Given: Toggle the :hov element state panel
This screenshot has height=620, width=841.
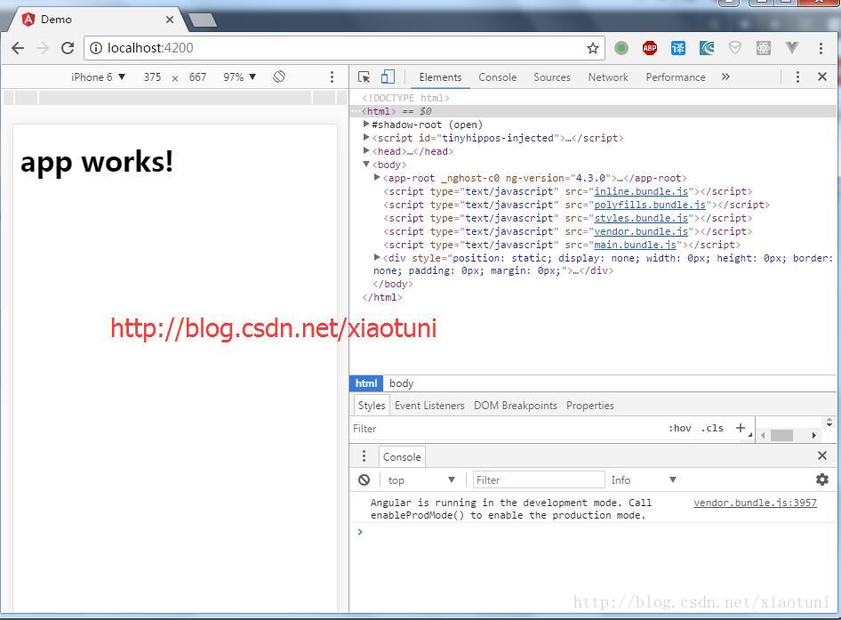Looking at the screenshot, I should (679, 429).
